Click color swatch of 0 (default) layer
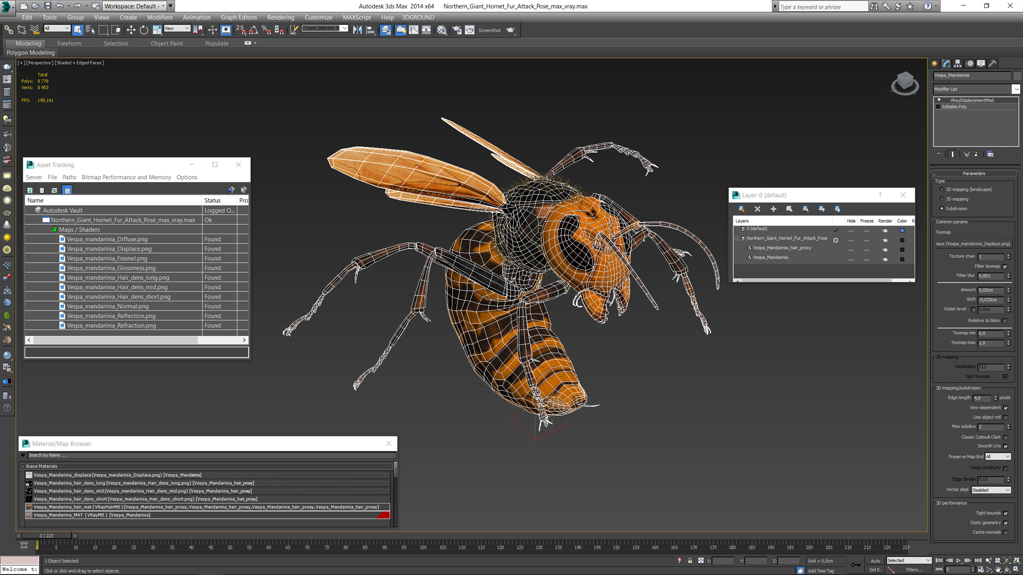 coord(902,231)
